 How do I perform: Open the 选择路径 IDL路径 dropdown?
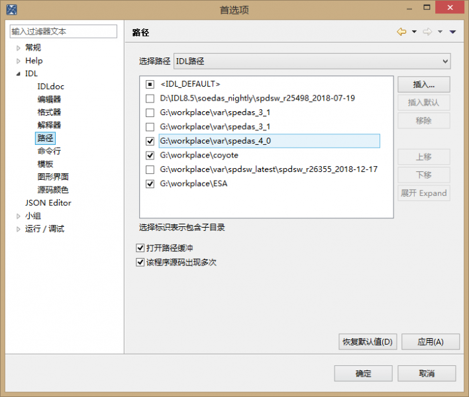point(311,62)
